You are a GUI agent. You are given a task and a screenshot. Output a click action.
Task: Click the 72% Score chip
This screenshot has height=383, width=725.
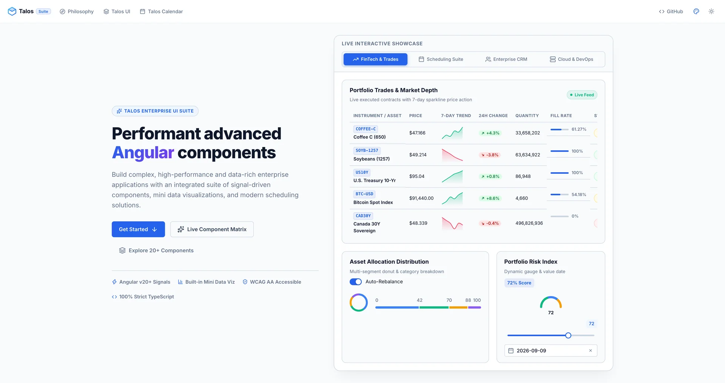point(519,283)
